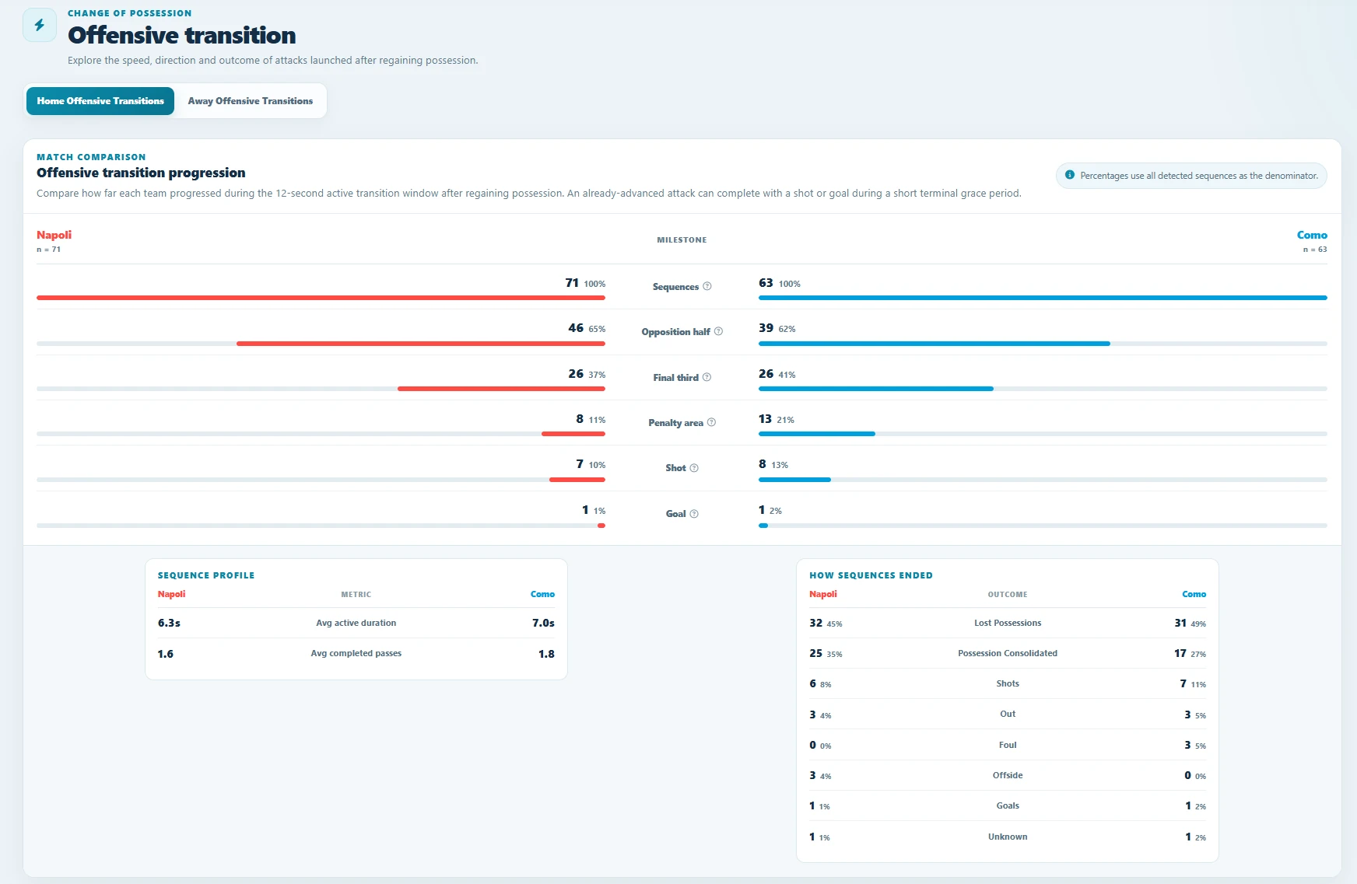Click the 'Shot' milestone label
This screenshot has width=1357, height=884.
click(x=675, y=468)
